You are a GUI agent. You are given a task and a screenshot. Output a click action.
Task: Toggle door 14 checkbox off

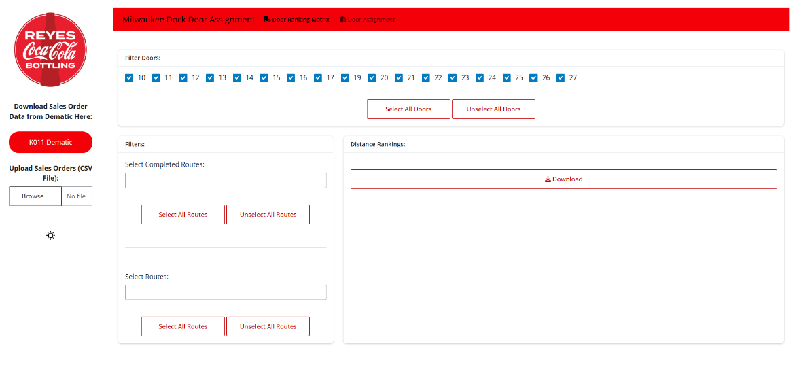click(237, 77)
